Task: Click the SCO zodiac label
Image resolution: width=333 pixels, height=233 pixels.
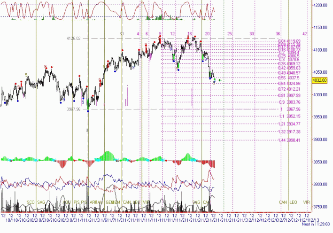Action: coord(31,202)
